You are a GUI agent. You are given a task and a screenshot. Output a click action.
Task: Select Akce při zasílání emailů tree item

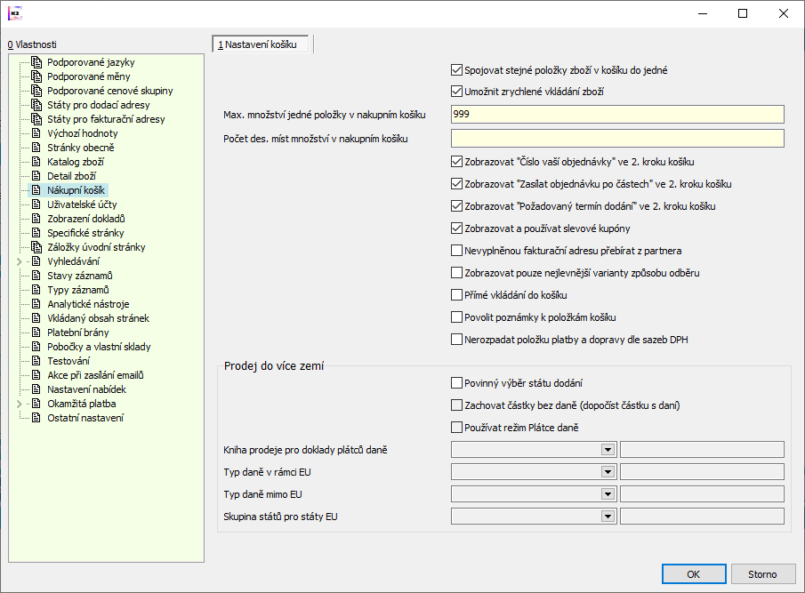pos(95,375)
